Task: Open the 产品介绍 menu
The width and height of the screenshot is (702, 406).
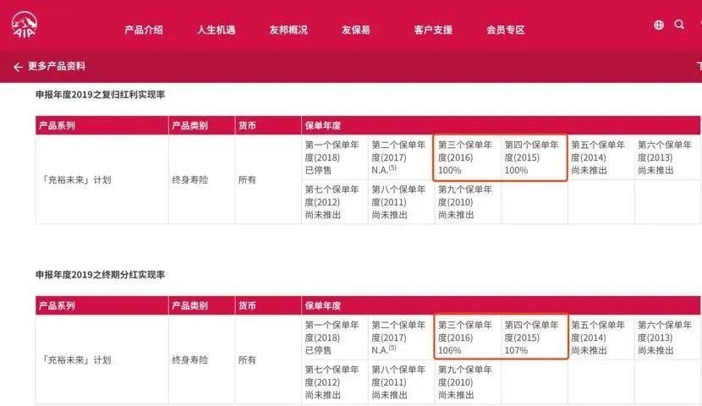Action: click(143, 30)
